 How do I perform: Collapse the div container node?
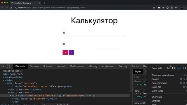point(6,83)
